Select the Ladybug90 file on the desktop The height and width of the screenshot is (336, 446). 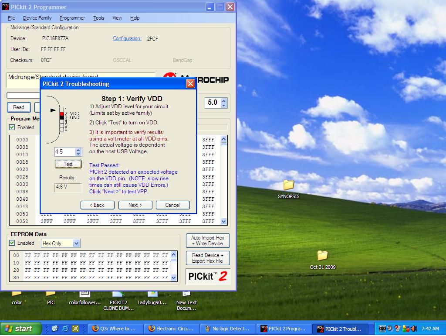[x=152, y=298]
